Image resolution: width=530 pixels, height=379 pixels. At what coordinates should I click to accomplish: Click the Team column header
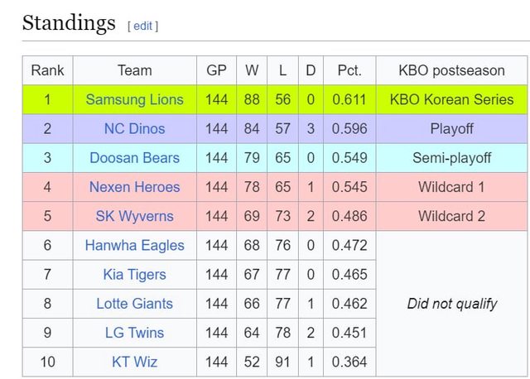(134, 70)
